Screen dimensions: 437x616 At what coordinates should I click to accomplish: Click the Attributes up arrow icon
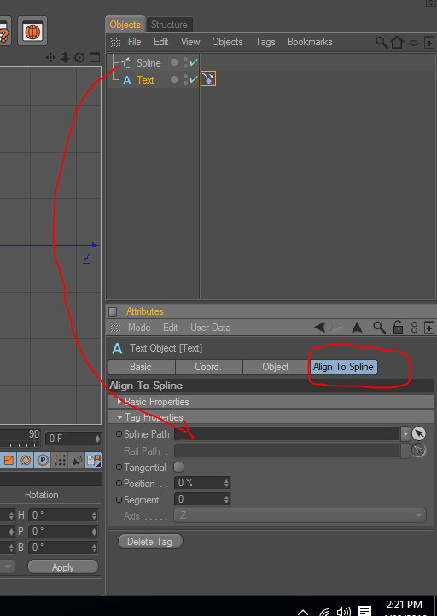pos(357,327)
